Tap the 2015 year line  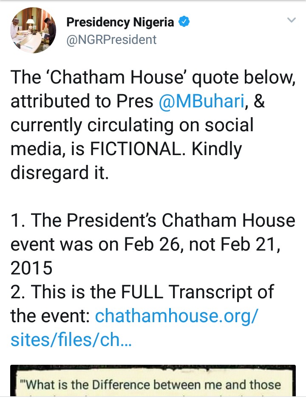point(31,268)
